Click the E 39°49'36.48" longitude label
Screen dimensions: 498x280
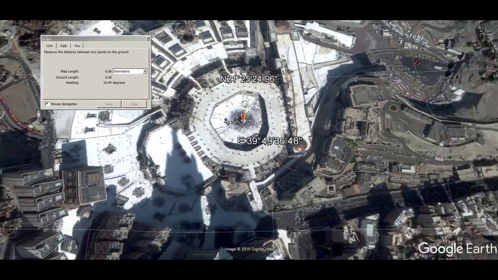tap(270, 141)
